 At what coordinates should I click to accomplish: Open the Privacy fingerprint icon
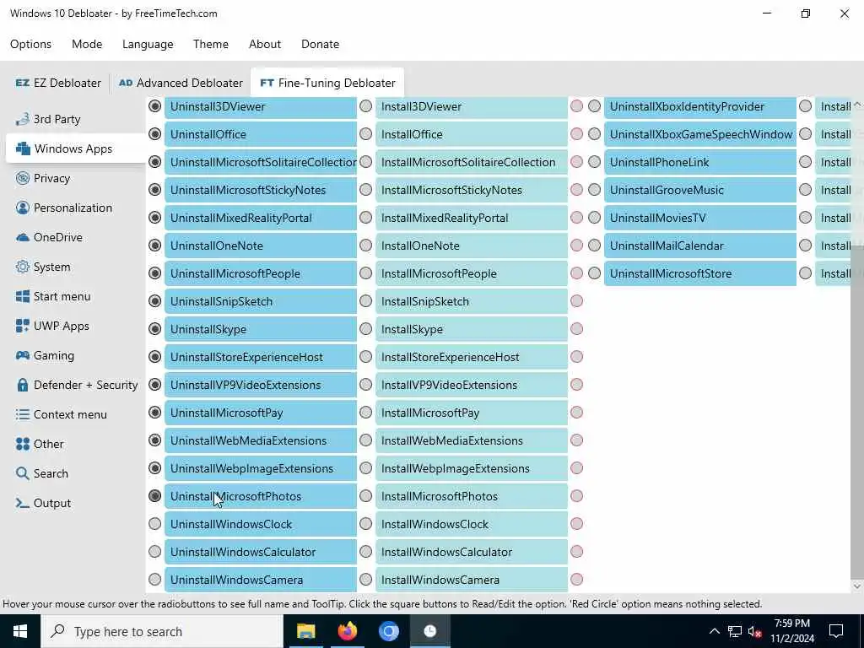(23, 178)
